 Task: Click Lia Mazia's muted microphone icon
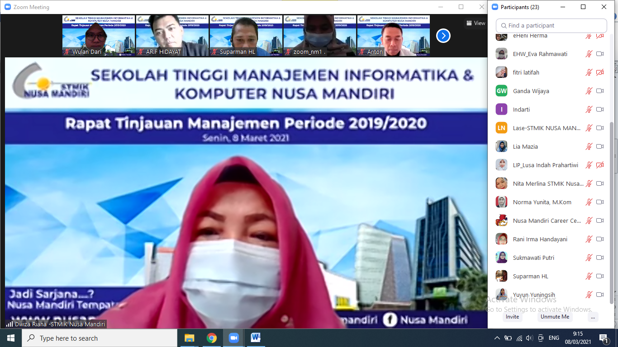coord(589,146)
